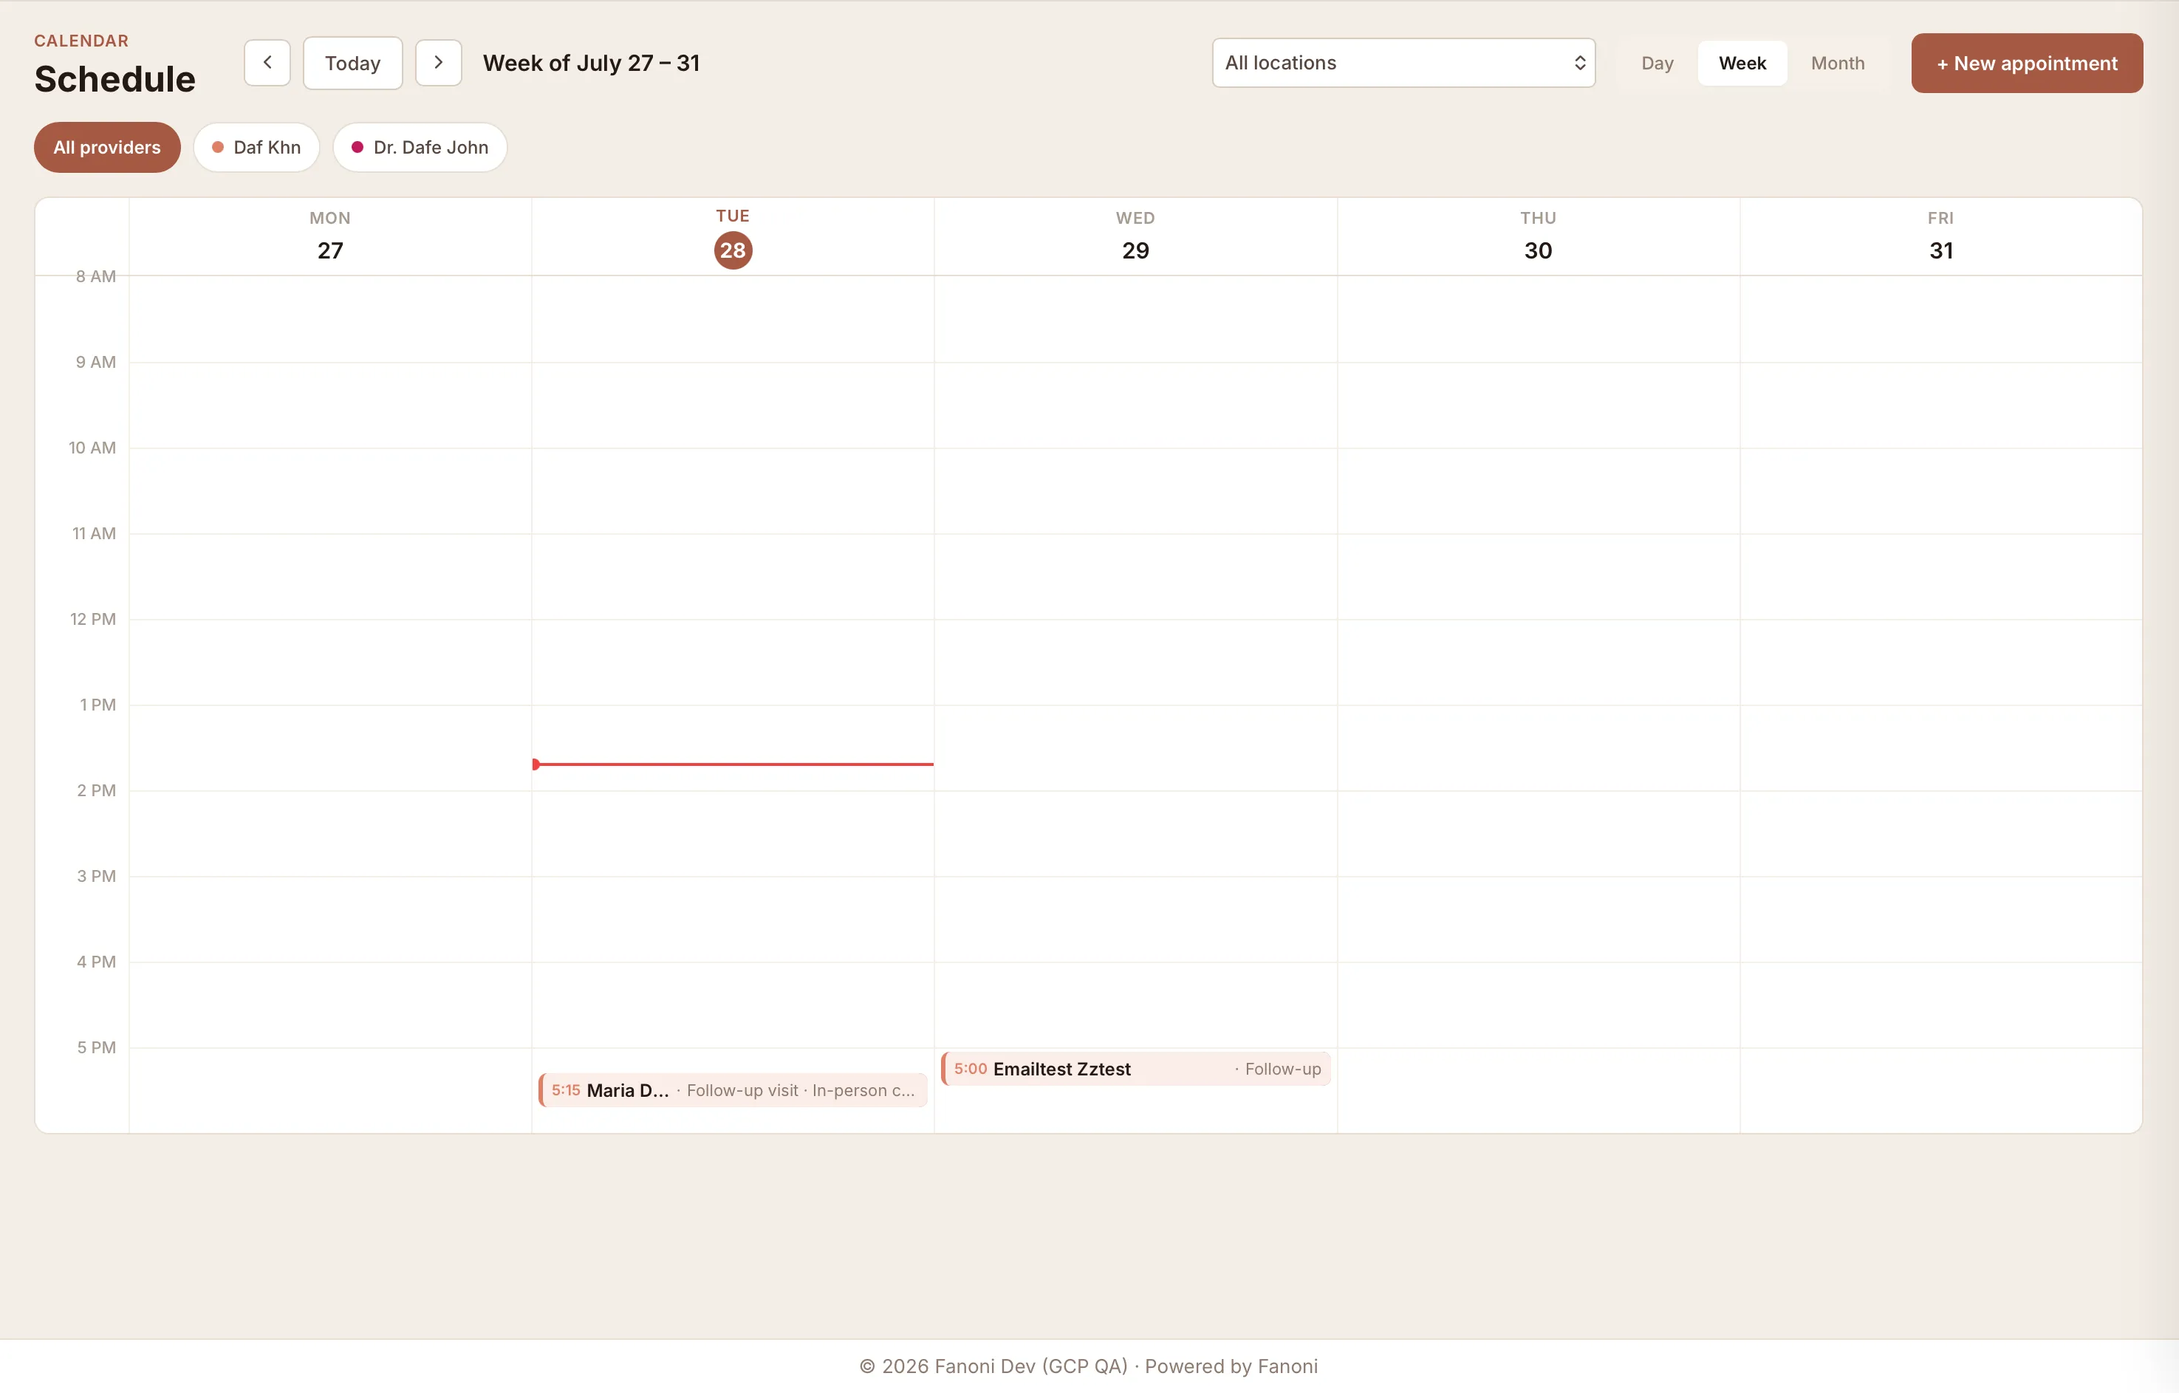Select the All providers filter

click(107, 148)
